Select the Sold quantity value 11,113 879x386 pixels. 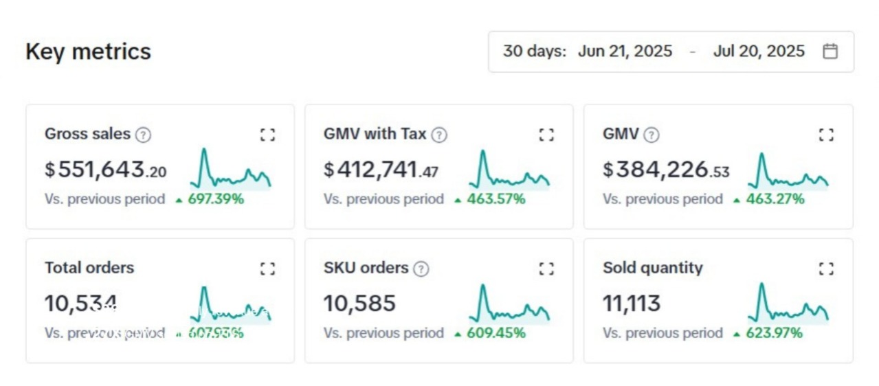(632, 304)
